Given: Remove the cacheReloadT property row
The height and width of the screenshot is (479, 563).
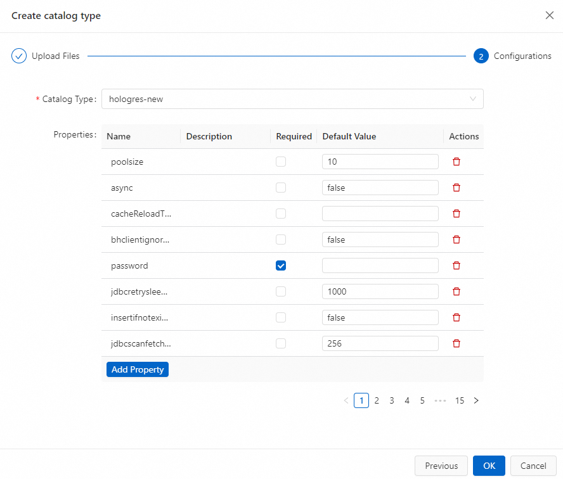Looking at the screenshot, I should (x=456, y=214).
